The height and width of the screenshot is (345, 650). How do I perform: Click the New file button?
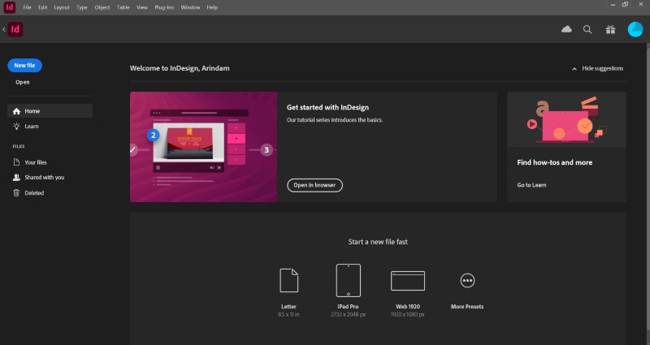tap(24, 66)
